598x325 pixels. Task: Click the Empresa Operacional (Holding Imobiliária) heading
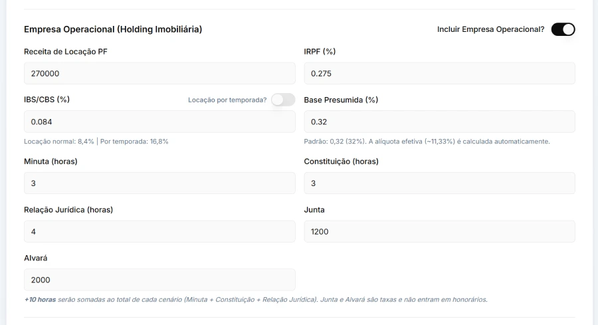tap(113, 29)
